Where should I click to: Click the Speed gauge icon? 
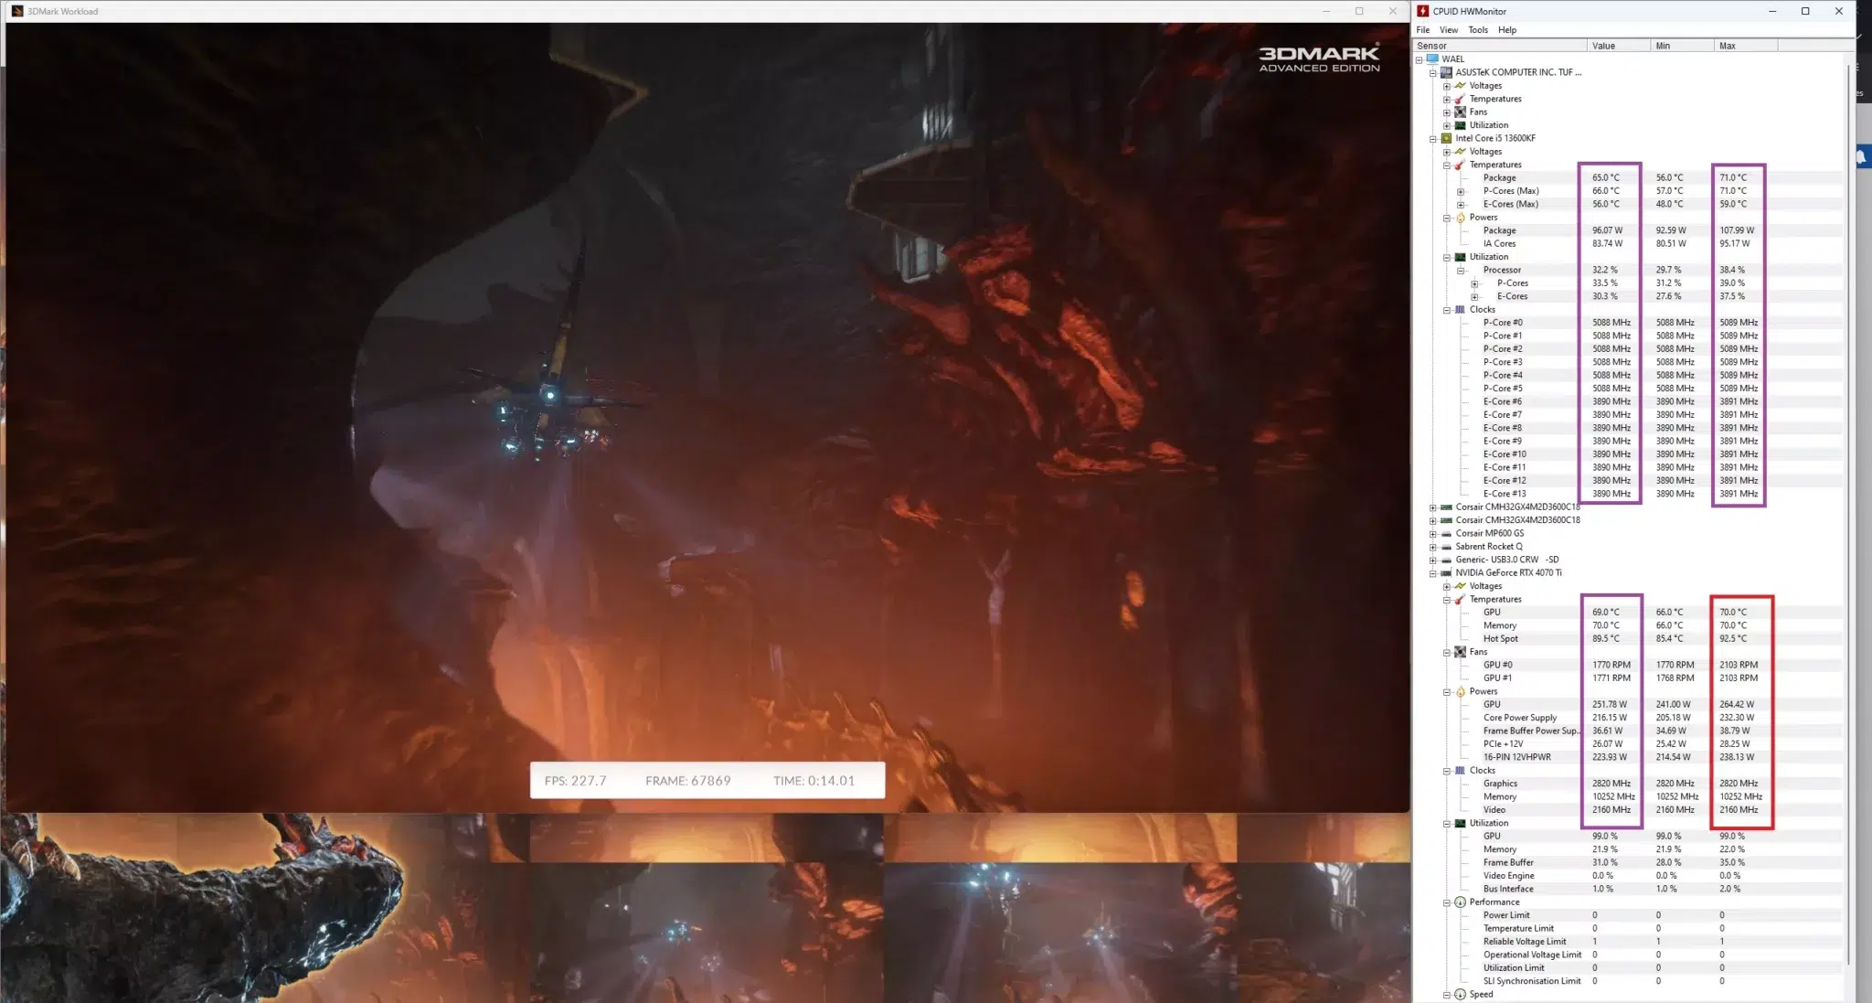[x=1460, y=994]
